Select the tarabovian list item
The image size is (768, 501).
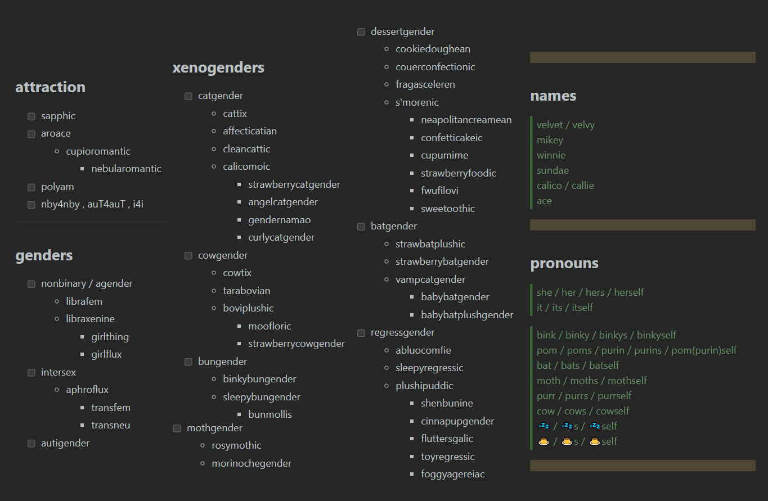(x=246, y=291)
